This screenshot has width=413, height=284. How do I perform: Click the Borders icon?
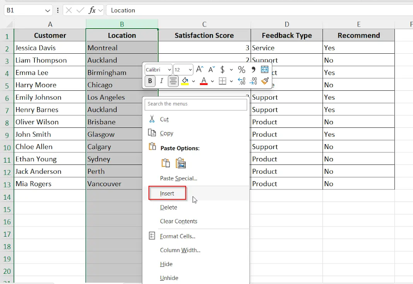click(223, 81)
